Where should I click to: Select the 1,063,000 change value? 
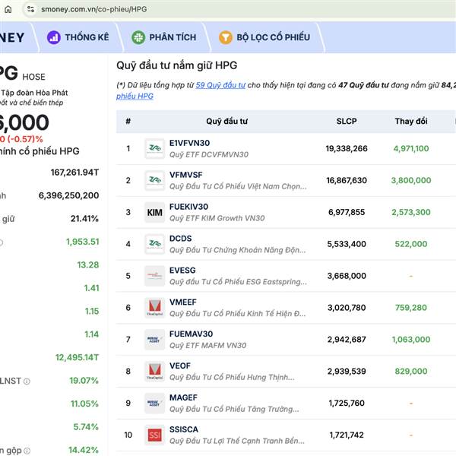click(411, 340)
